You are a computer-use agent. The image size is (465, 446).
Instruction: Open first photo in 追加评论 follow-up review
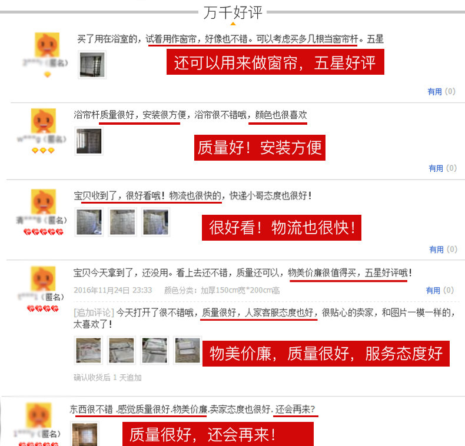(88, 350)
